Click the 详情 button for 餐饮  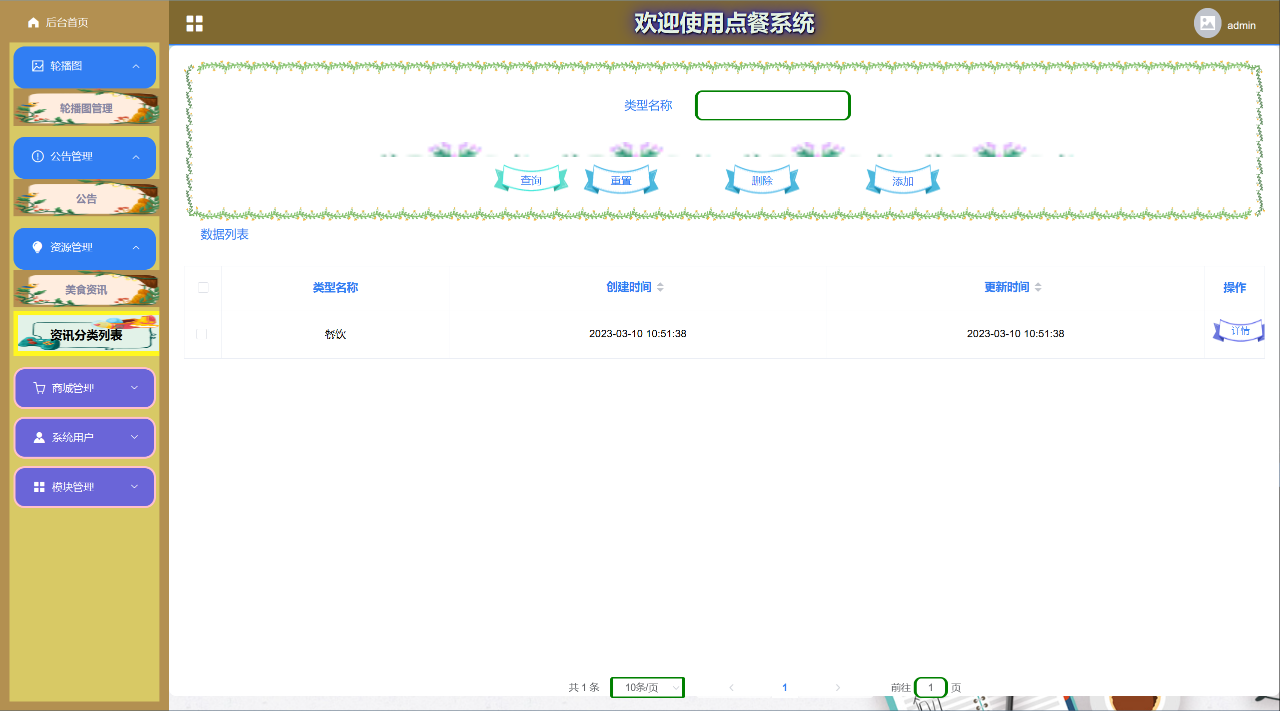point(1240,331)
